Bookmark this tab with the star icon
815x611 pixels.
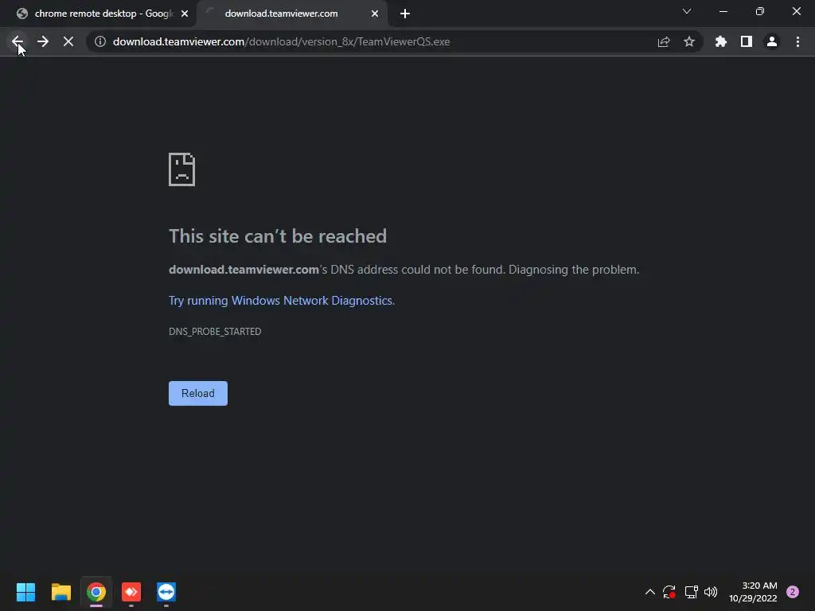pyautogui.click(x=689, y=41)
